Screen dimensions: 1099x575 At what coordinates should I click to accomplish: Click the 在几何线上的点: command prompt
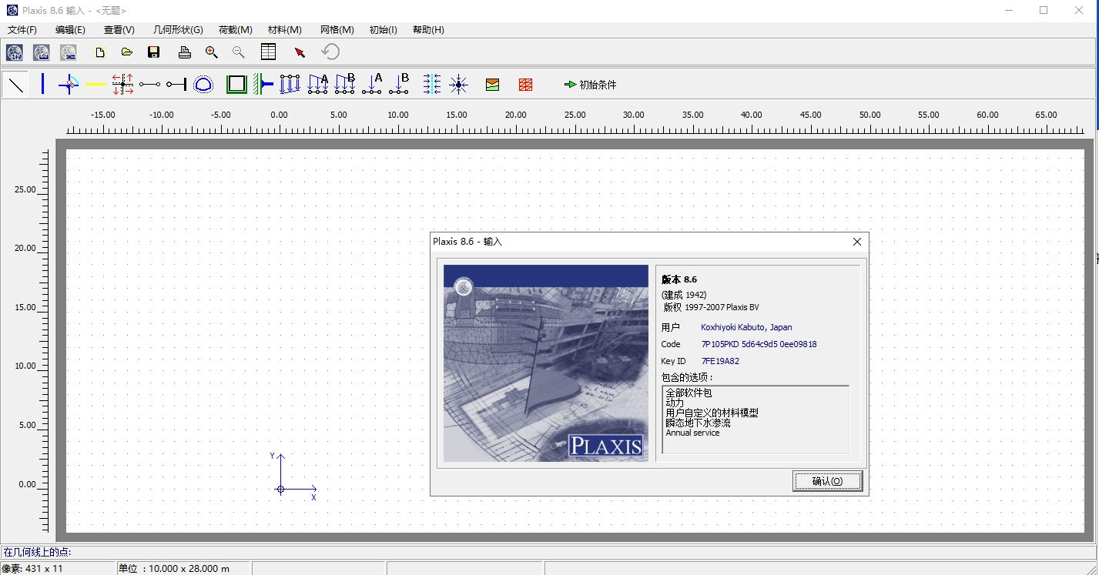click(x=39, y=552)
